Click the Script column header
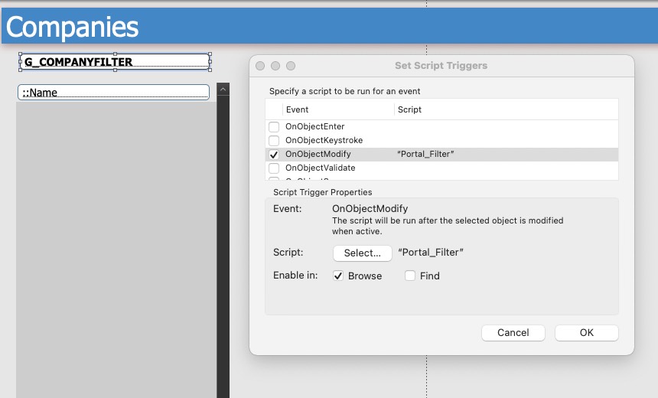 click(410, 109)
